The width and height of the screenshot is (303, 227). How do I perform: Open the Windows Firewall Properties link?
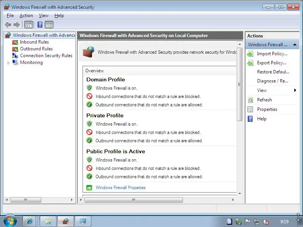pos(120,188)
